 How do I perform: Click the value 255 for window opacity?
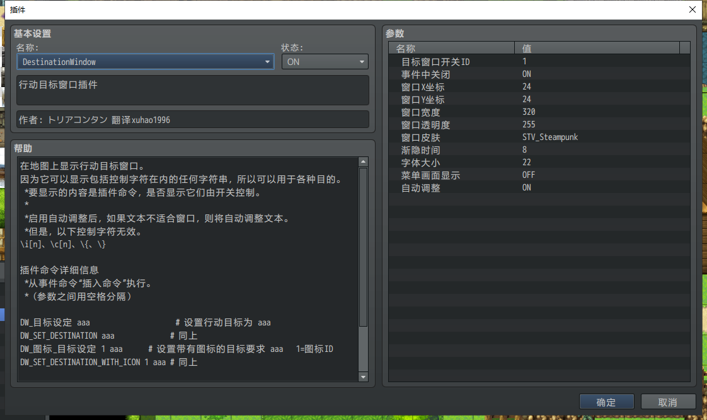pyautogui.click(x=529, y=124)
